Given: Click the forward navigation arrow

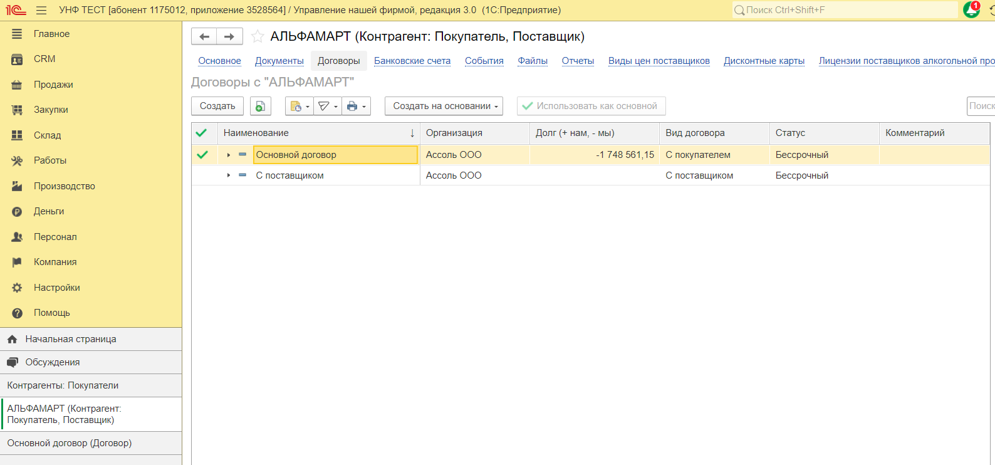Looking at the screenshot, I should pyautogui.click(x=229, y=37).
